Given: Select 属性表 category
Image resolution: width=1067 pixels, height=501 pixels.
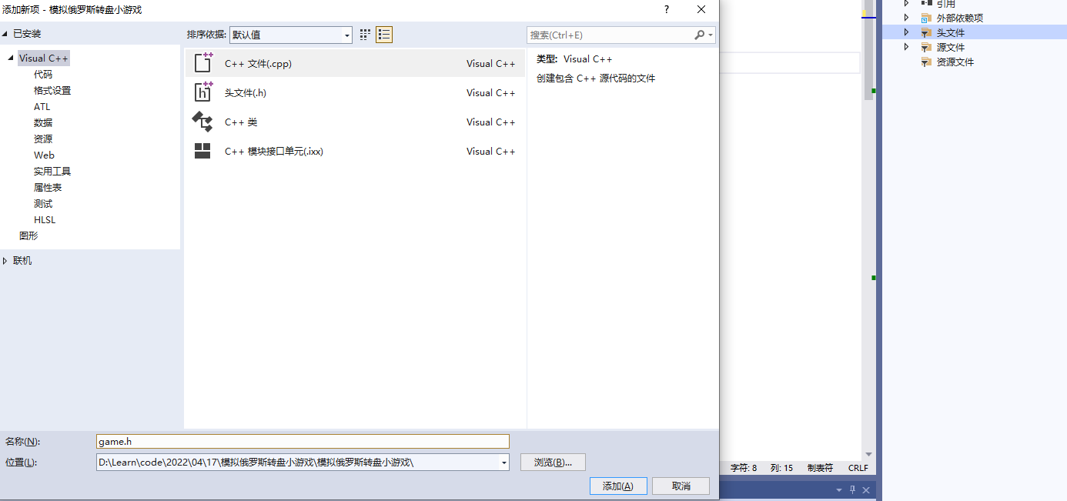Looking at the screenshot, I should [x=48, y=188].
